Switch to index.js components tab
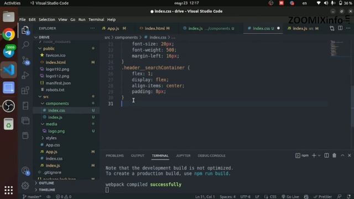 click(x=209, y=28)
